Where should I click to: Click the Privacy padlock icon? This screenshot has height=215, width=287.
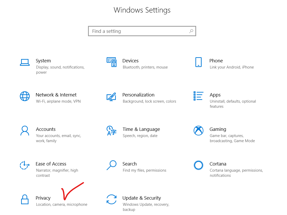[25, 199]
